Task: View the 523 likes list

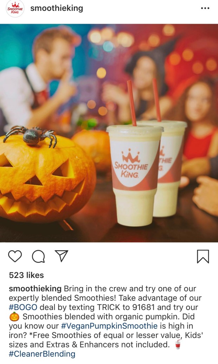Action: coord(26,275)
